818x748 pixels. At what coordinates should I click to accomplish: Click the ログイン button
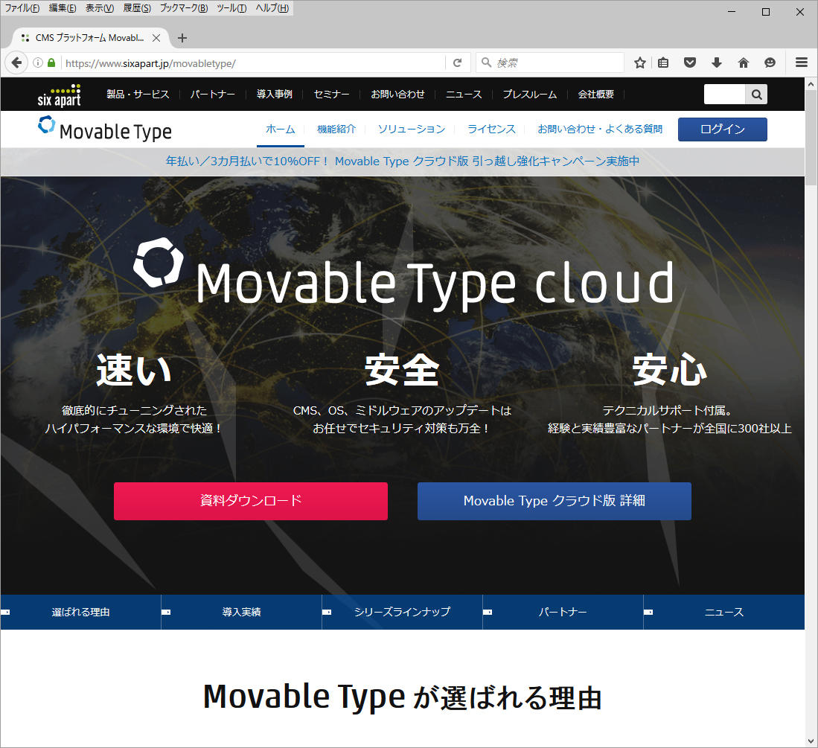[x=723, y=130]
